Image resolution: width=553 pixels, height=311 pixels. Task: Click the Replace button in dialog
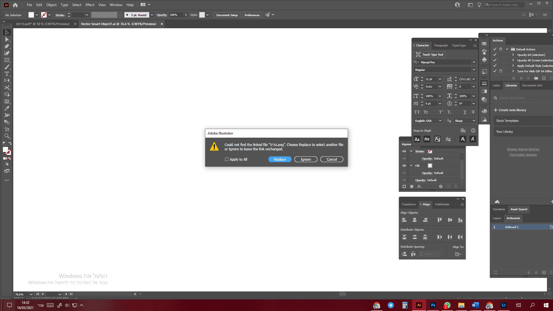click(x=280, y=160)
